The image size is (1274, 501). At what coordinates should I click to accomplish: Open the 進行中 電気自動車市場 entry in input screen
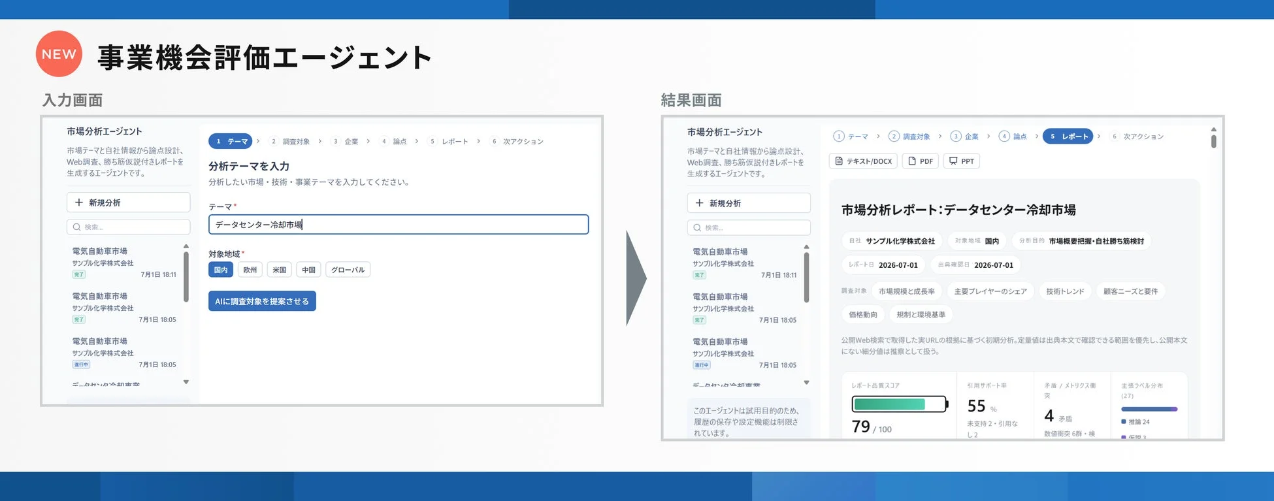pos(124,353)
